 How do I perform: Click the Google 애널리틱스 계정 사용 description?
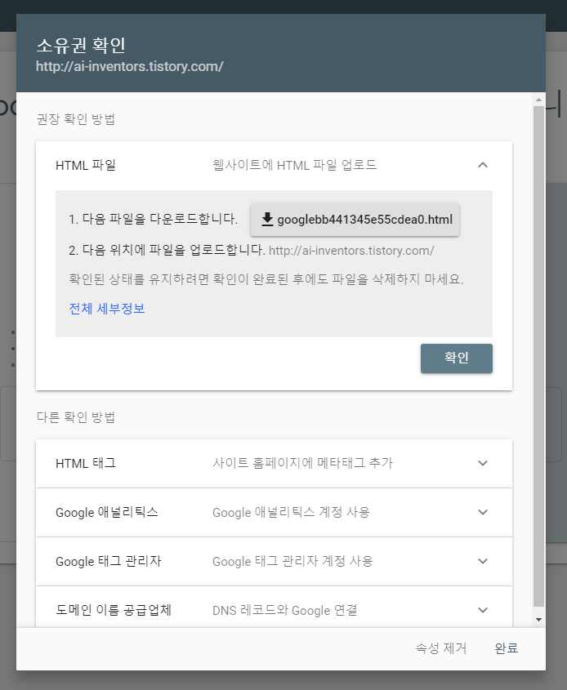pyautogui.click(x=291, y=512)
